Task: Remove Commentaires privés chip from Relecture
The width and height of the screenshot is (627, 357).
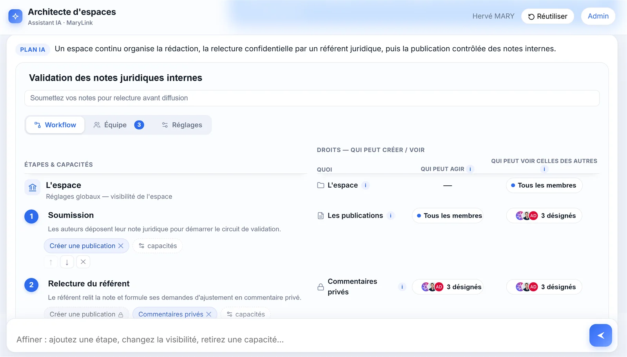Action: (208, 314)
